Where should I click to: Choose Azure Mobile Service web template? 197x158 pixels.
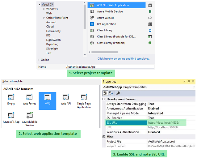coord(30,119)
